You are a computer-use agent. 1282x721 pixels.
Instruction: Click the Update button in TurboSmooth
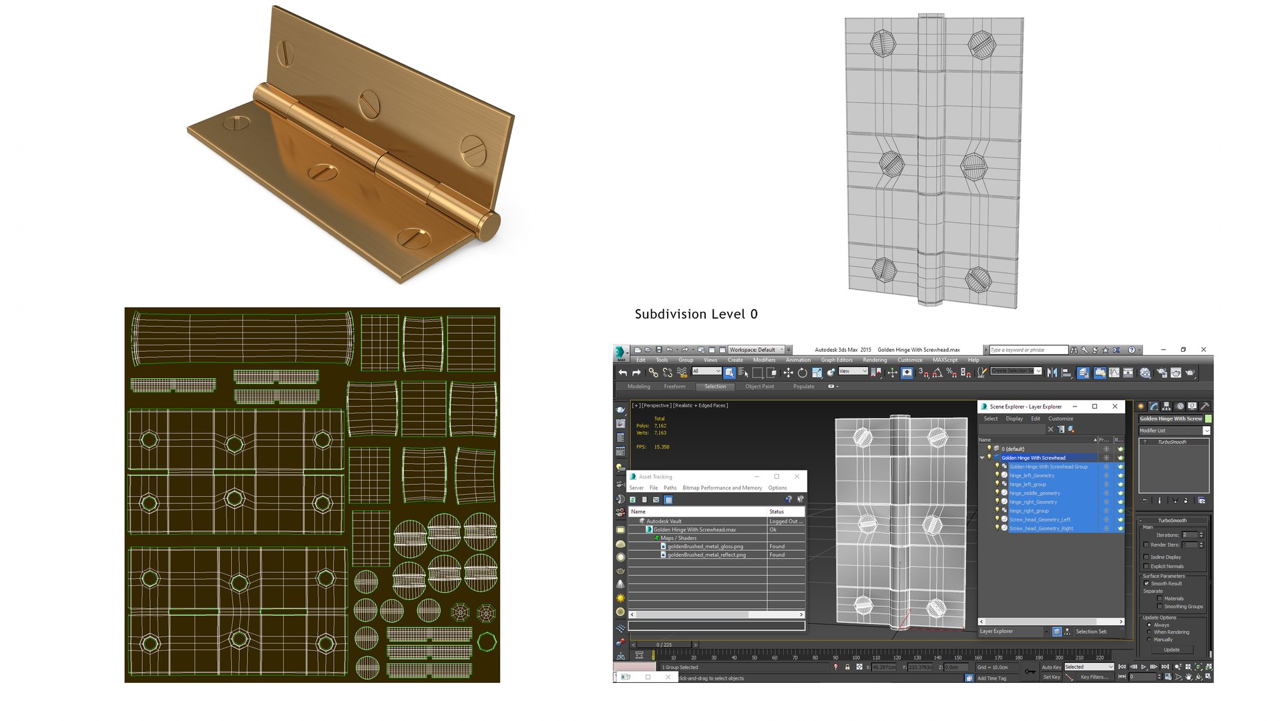click(1172, 650)
